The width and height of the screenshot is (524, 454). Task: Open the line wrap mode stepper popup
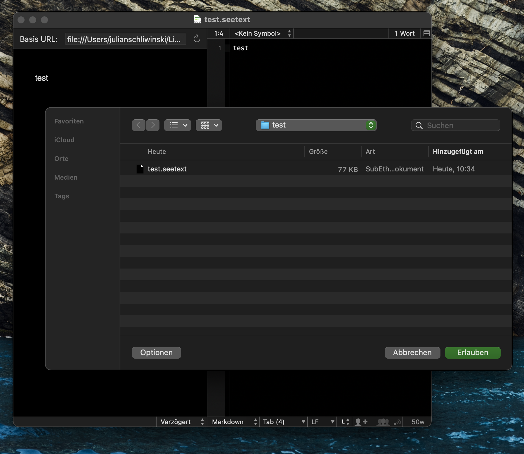pyautogui.click(x=345, y=422)
